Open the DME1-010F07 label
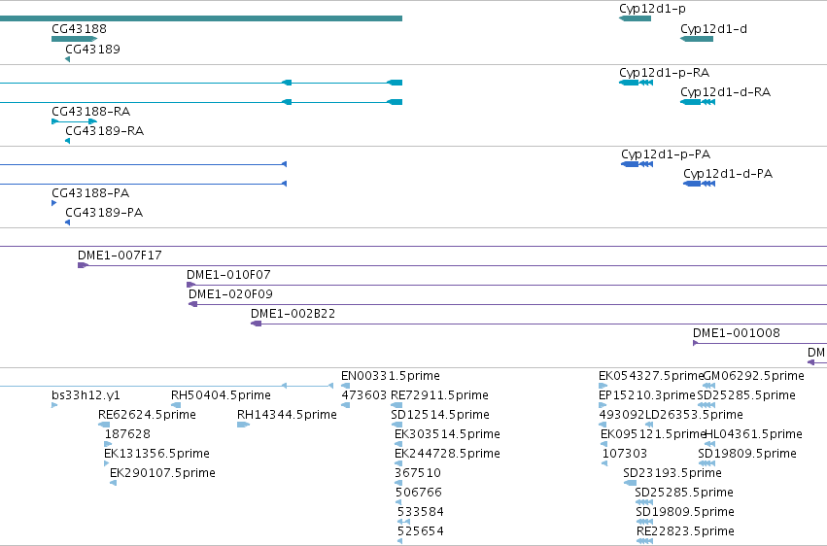This screenshot has width=827, height=546. click(x=228, y=275)
